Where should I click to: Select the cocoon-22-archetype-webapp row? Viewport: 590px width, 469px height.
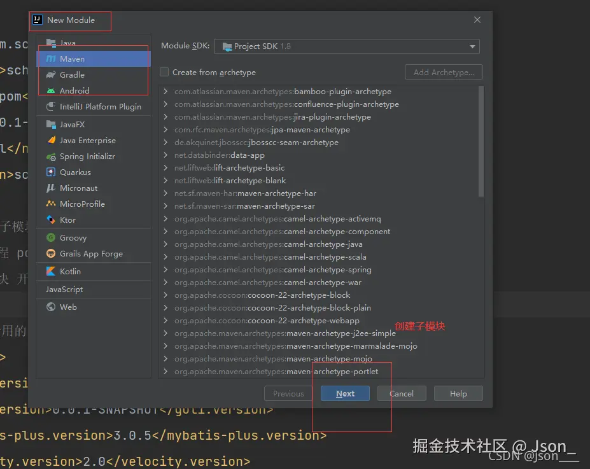[x=319, y=321]
